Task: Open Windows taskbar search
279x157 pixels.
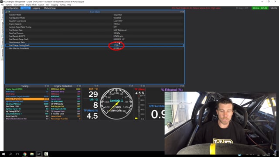Action: coord(10,154)
